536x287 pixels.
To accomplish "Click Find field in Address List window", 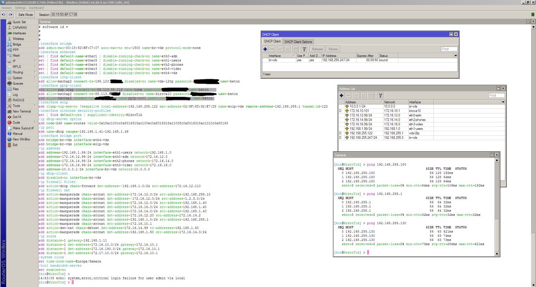I will click(496, 96).
